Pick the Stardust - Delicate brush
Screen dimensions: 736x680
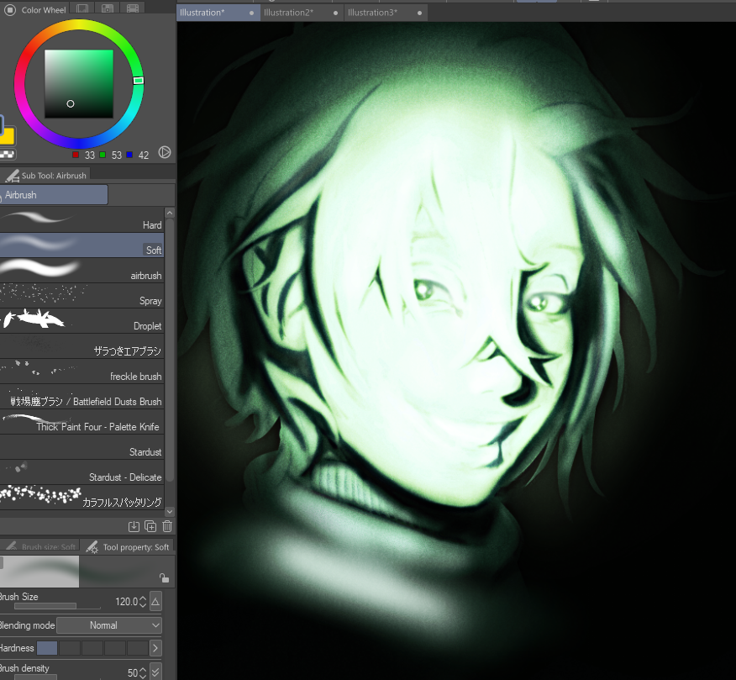[x=82, y=472]
